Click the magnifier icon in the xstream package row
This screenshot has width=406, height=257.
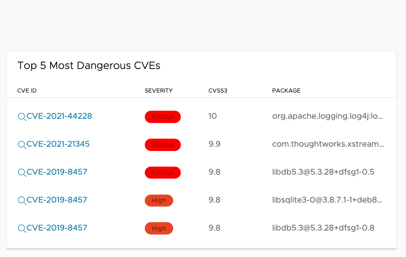[21, 144]
